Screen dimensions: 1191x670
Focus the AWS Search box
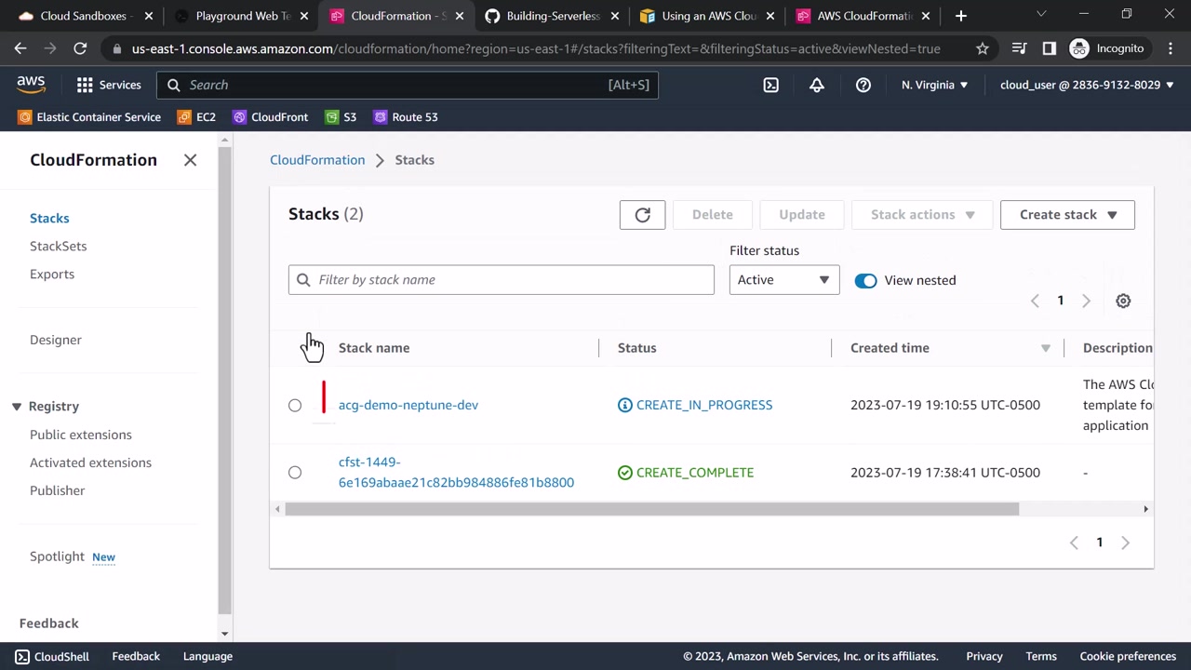pos(408,85)
